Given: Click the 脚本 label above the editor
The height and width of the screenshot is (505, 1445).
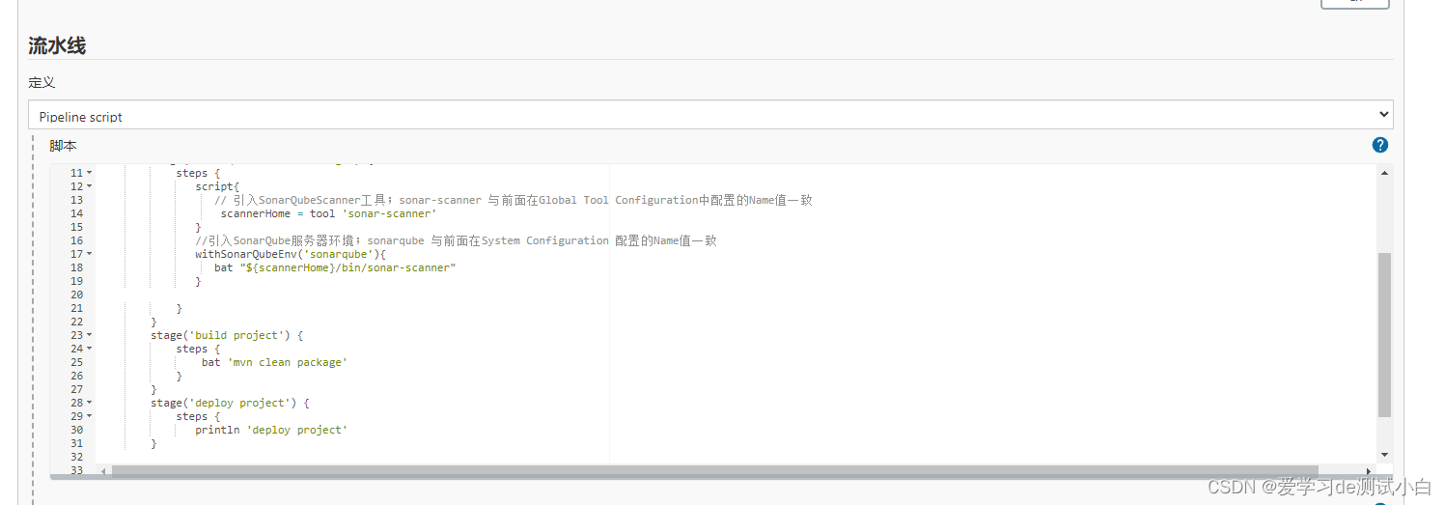Looking at the screenshot, I should coord(63,146).
